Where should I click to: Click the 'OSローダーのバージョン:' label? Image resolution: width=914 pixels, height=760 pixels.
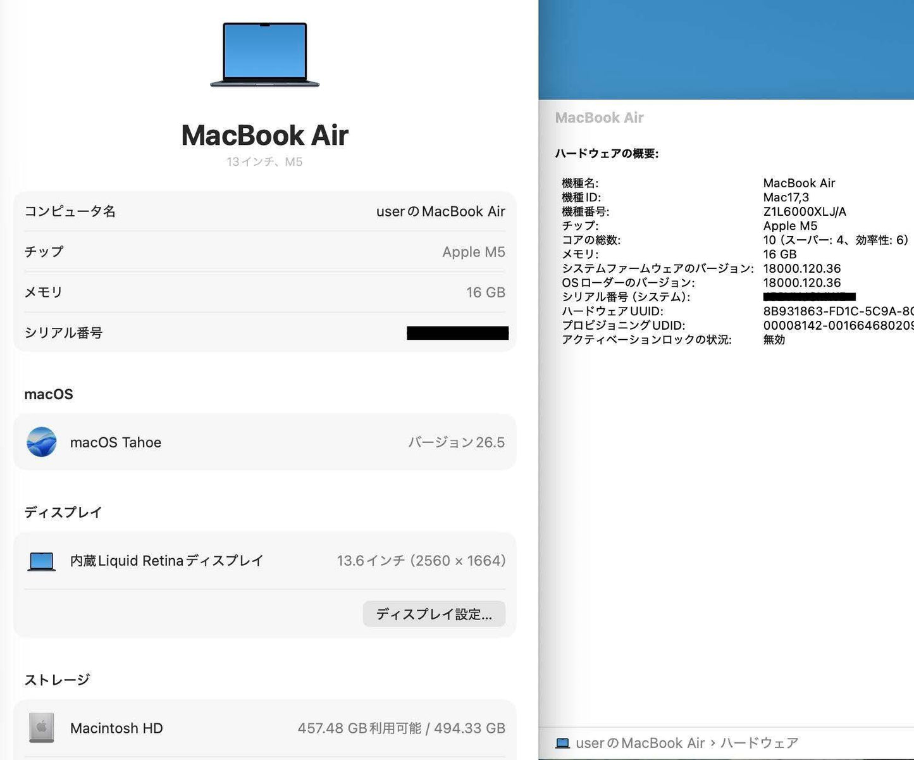coord(628,283)
